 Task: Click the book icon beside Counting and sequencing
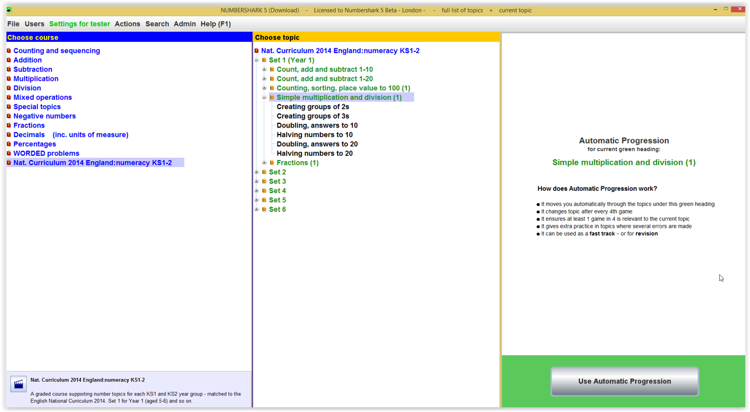(x=9, y=51)
